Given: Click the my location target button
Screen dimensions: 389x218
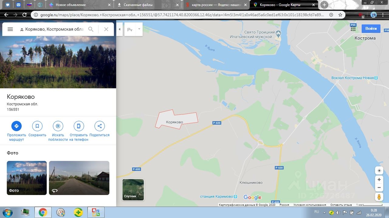Looking at the screenshot, I should point(379,170).
